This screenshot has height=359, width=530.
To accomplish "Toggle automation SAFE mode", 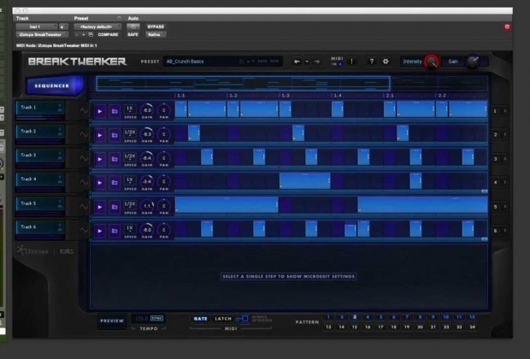I will coord(133,34).
